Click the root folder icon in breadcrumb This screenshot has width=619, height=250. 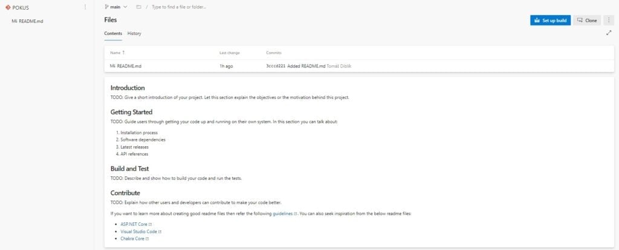tap(138, 7)
